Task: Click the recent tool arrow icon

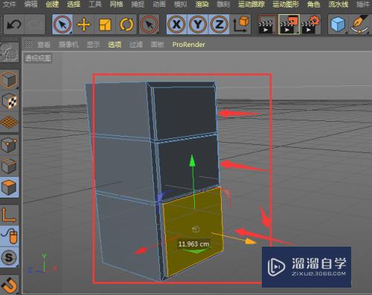Action: (149, 25)
